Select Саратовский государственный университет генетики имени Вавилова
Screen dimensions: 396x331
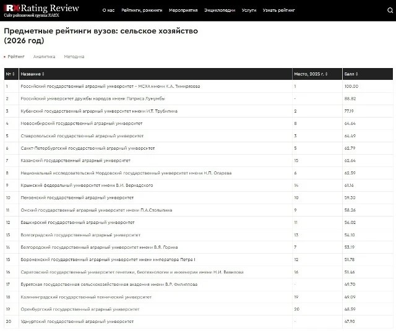click(132, 272)
